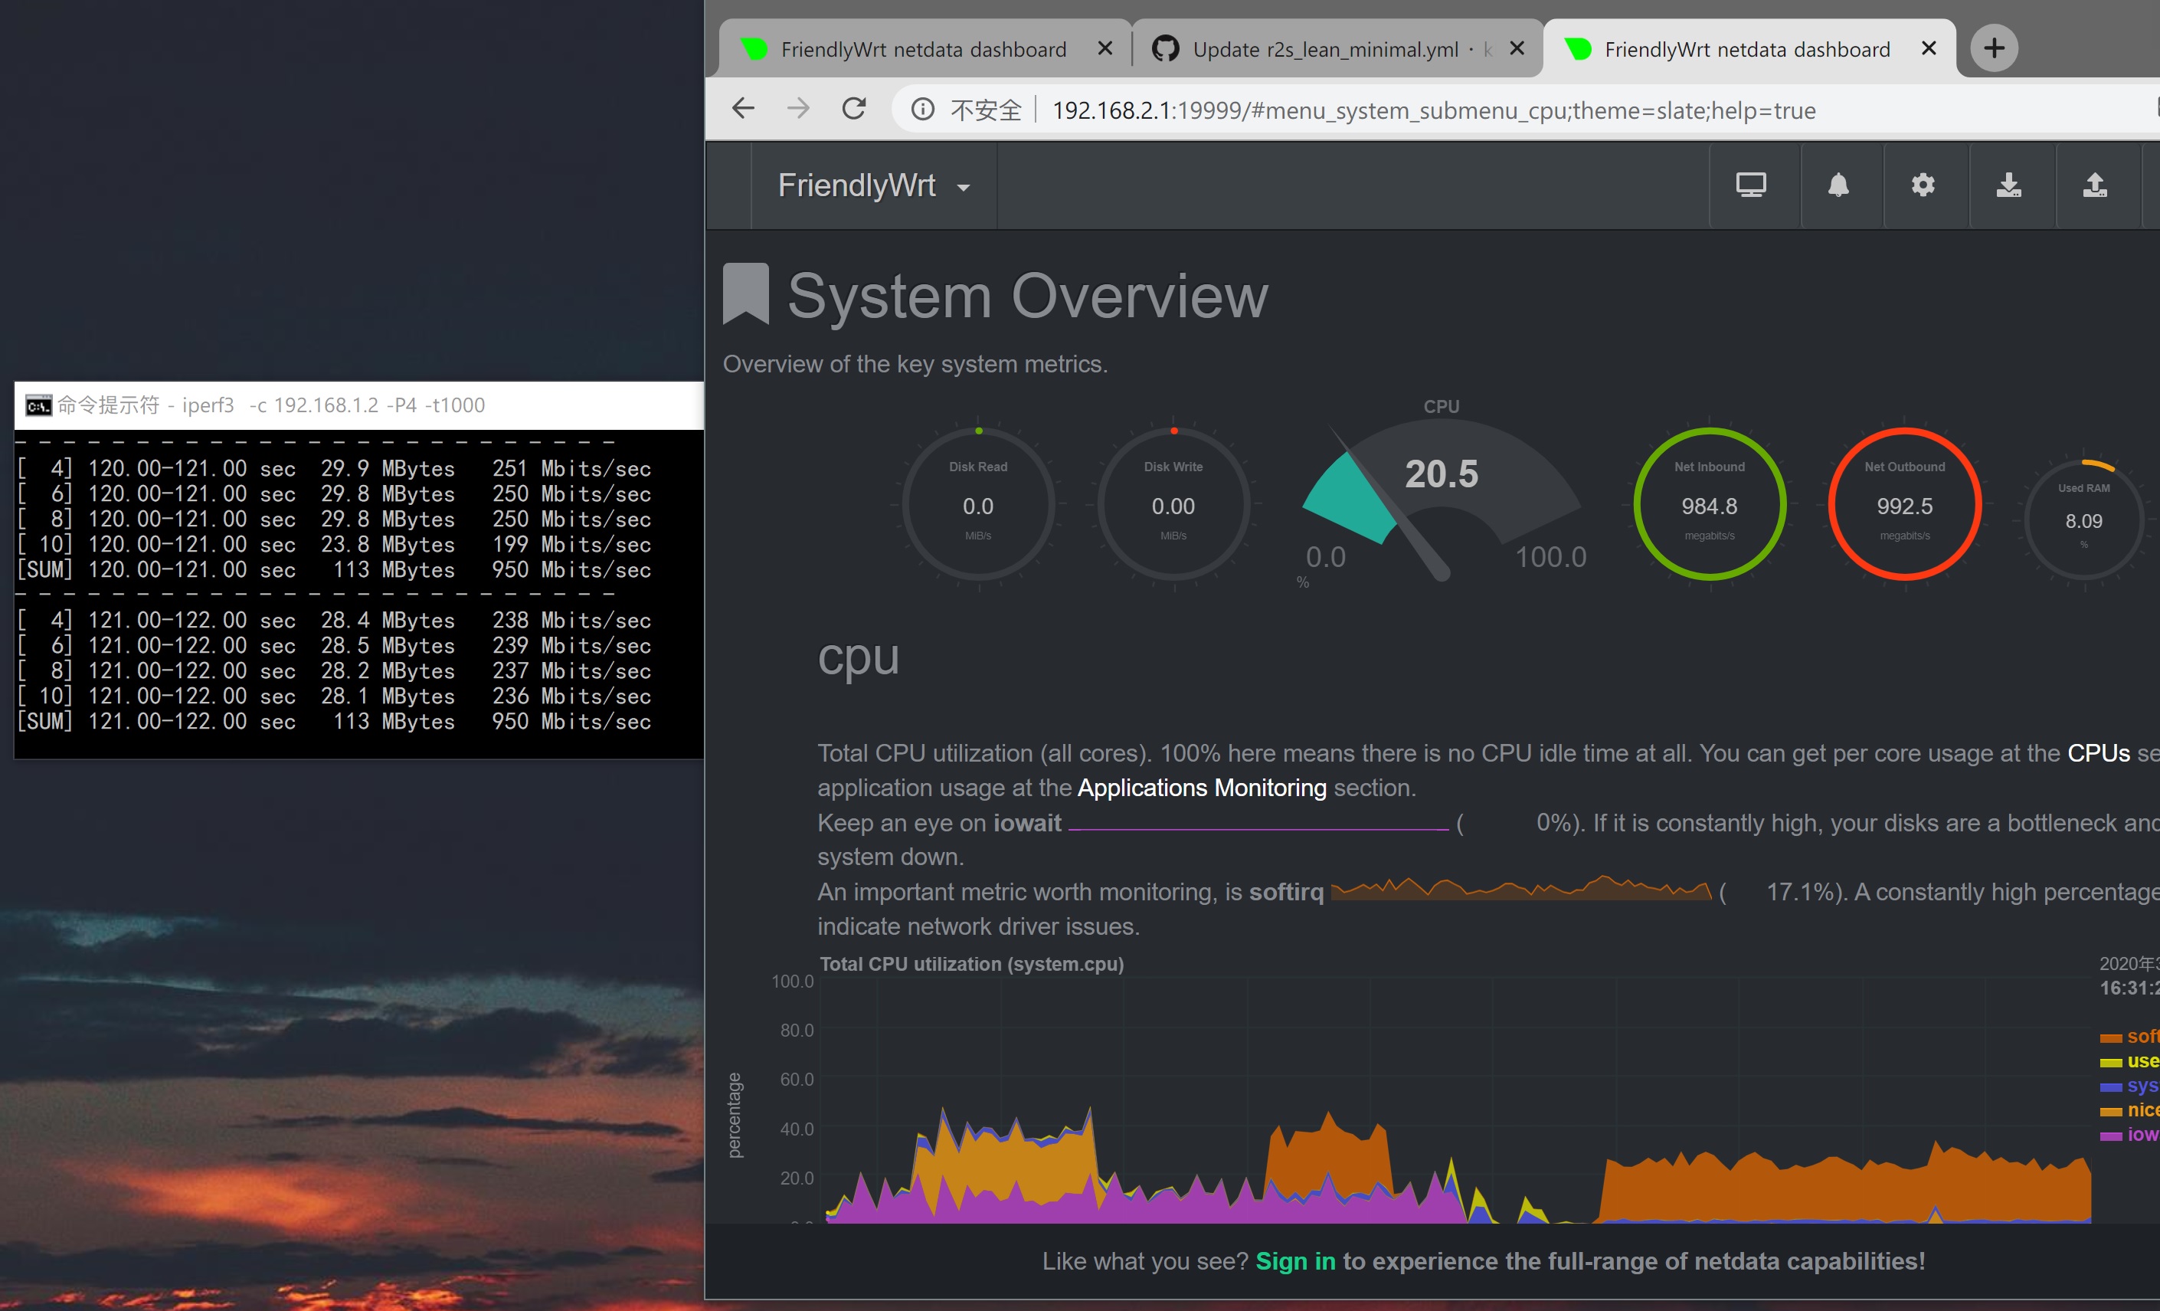The height and width of the screenshot is (1311, 2160).
Task: Open new browser tab with plus button
Action: [x=1994, y=48]
